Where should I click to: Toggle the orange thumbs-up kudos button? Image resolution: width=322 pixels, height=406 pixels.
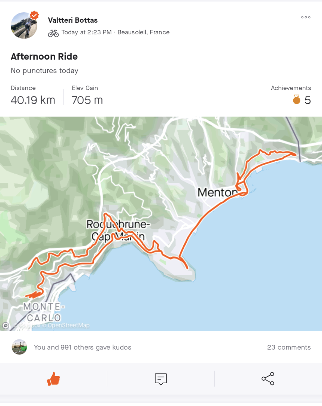[53, 379]
